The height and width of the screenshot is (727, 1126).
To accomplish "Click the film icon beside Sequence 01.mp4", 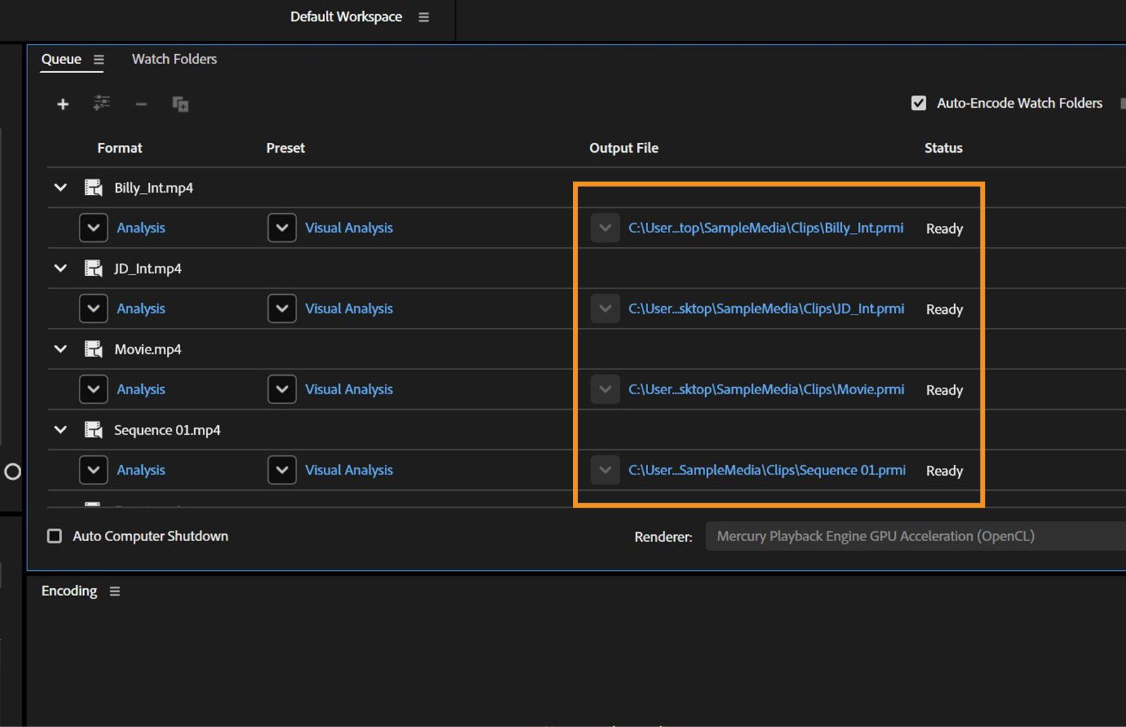I will [x=92, y=429].
